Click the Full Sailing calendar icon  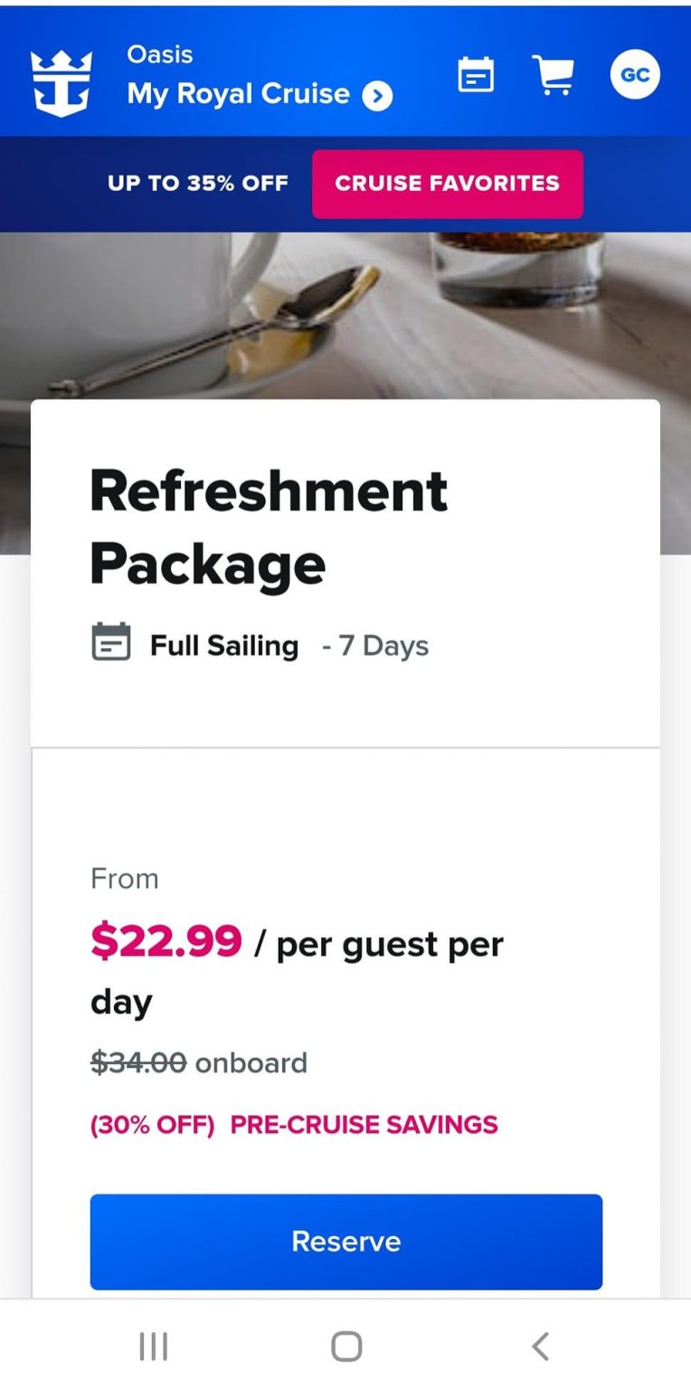point(112,644)
